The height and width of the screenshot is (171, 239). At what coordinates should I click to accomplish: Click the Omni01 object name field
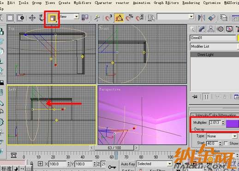[x=213, y=38]
